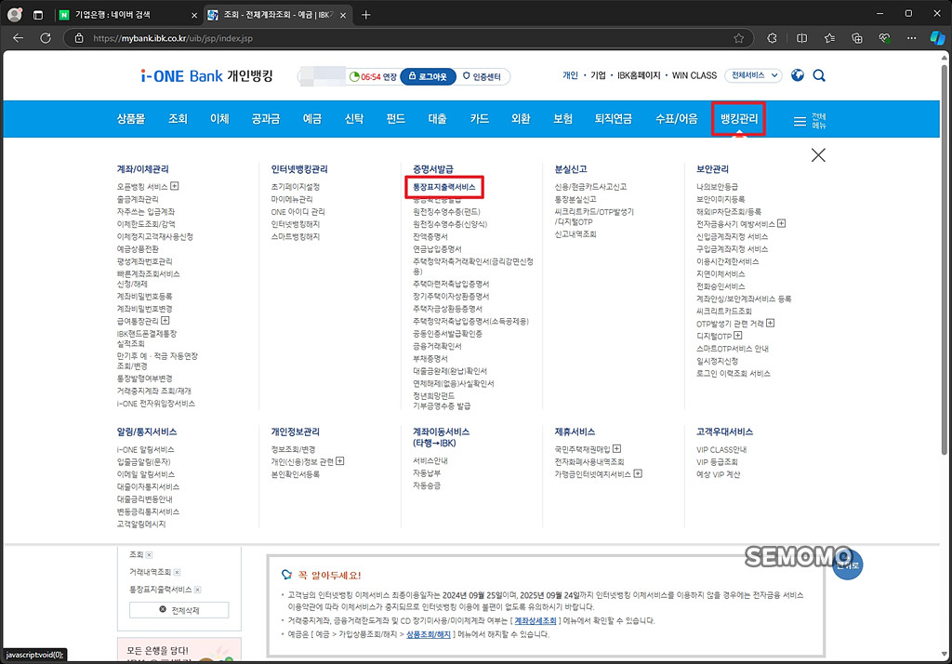This screenshot has width=952, height=664.
Task: Click the 잔액증명서 link
Action: click(430, 236)
